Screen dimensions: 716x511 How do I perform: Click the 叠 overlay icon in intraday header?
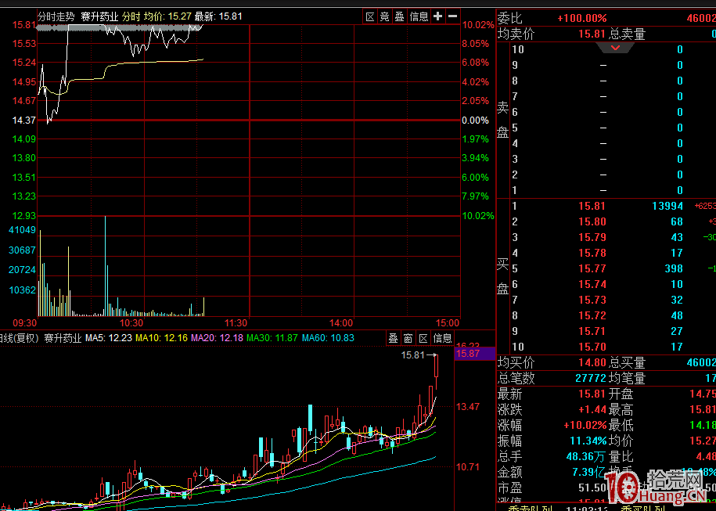399,16
